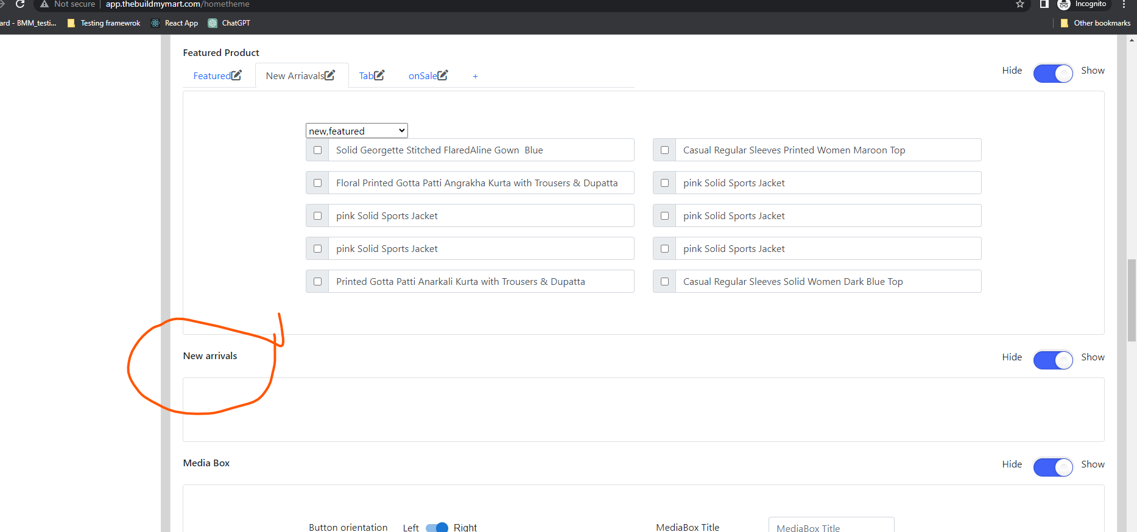Switch to the New Arriavals tab
This screenshot has height=532, width=1137.
pyautogui.click(x=295, y=75)
